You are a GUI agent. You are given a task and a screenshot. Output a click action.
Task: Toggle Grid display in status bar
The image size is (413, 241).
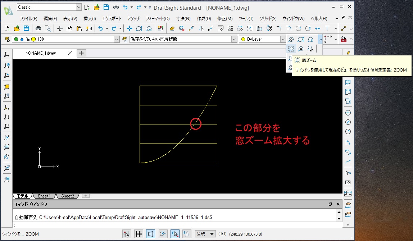[x=139, y=234]
